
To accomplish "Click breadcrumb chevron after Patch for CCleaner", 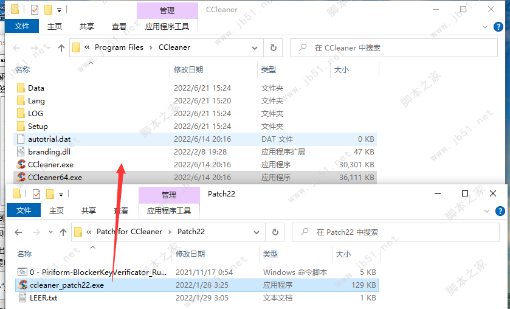I will [x=170, y=232].
